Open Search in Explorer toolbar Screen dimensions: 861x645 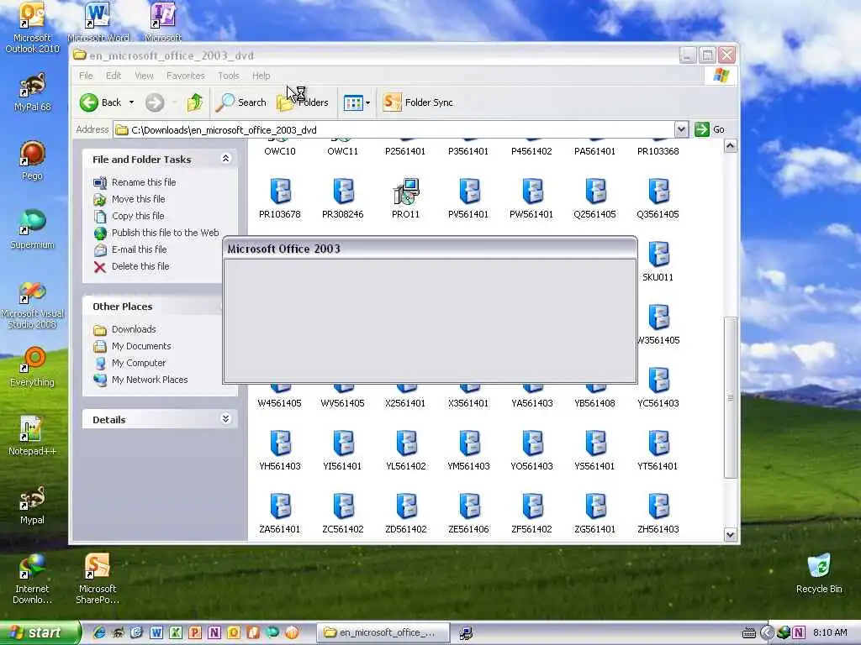coord(241,102)
